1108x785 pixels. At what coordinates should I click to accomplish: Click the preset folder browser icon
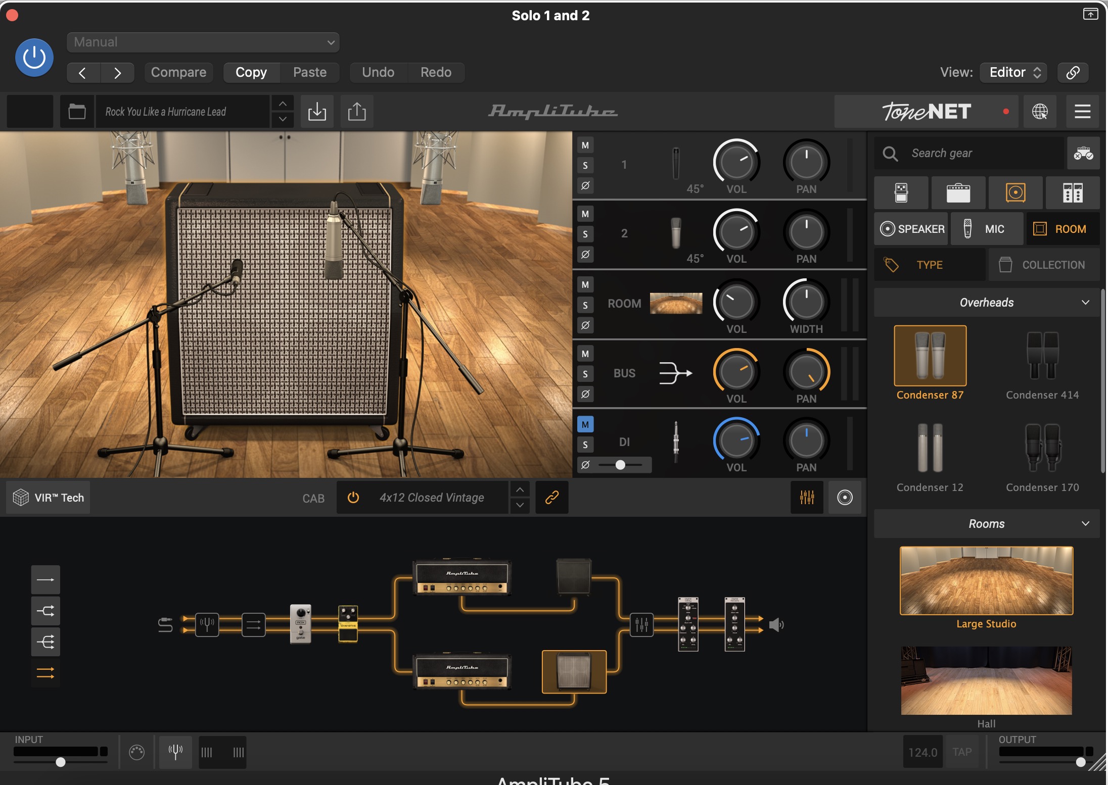click(77, 112)
